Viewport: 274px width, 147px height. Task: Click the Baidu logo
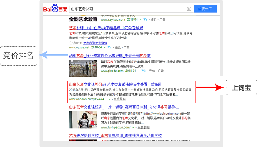tap(55, 8)
